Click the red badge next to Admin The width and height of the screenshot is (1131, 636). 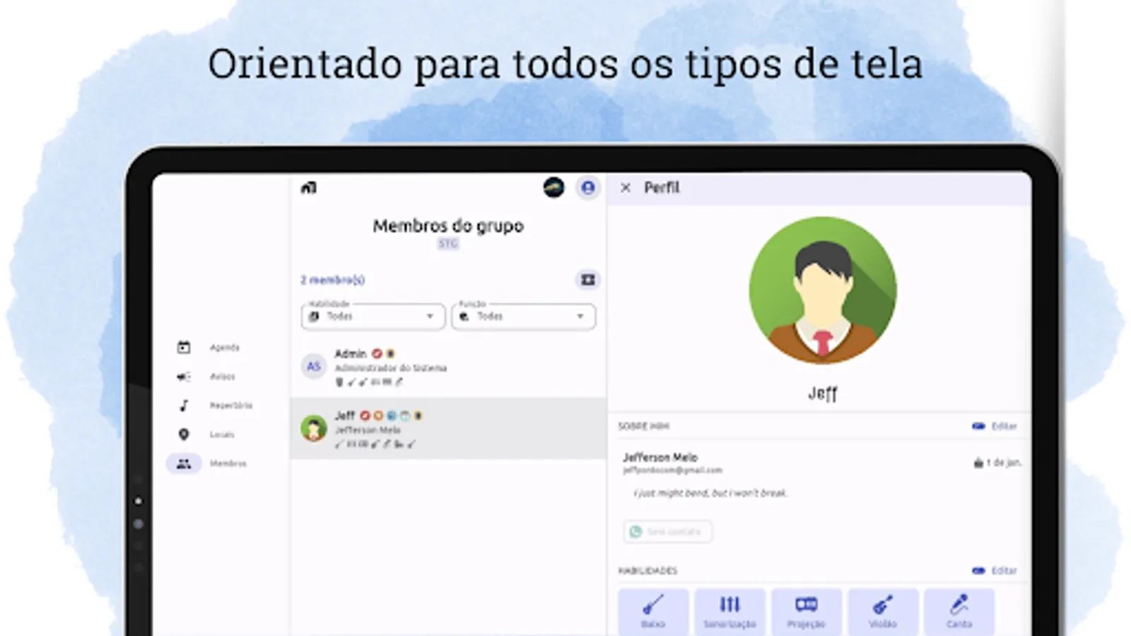click(377, 353)
